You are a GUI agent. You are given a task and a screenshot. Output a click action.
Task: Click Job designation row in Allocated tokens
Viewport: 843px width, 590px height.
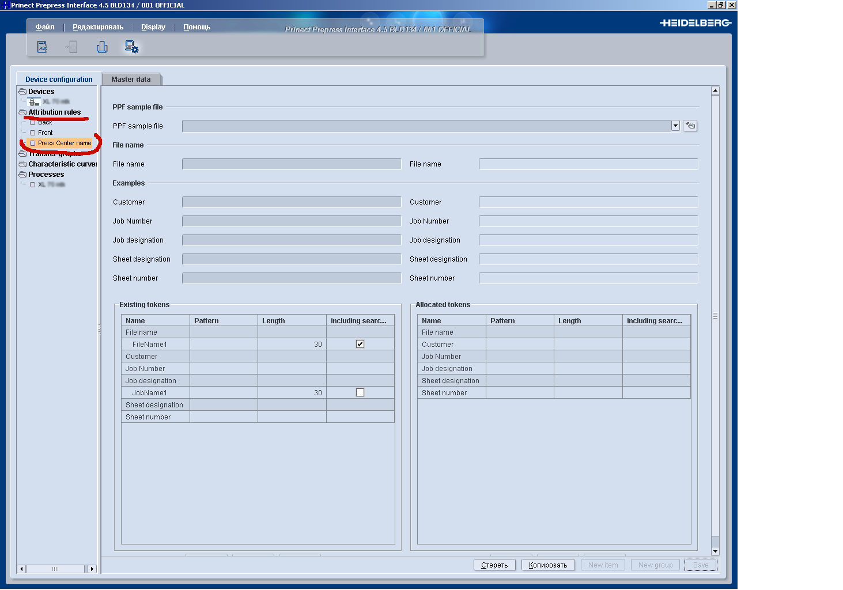(x=554, y=368)
